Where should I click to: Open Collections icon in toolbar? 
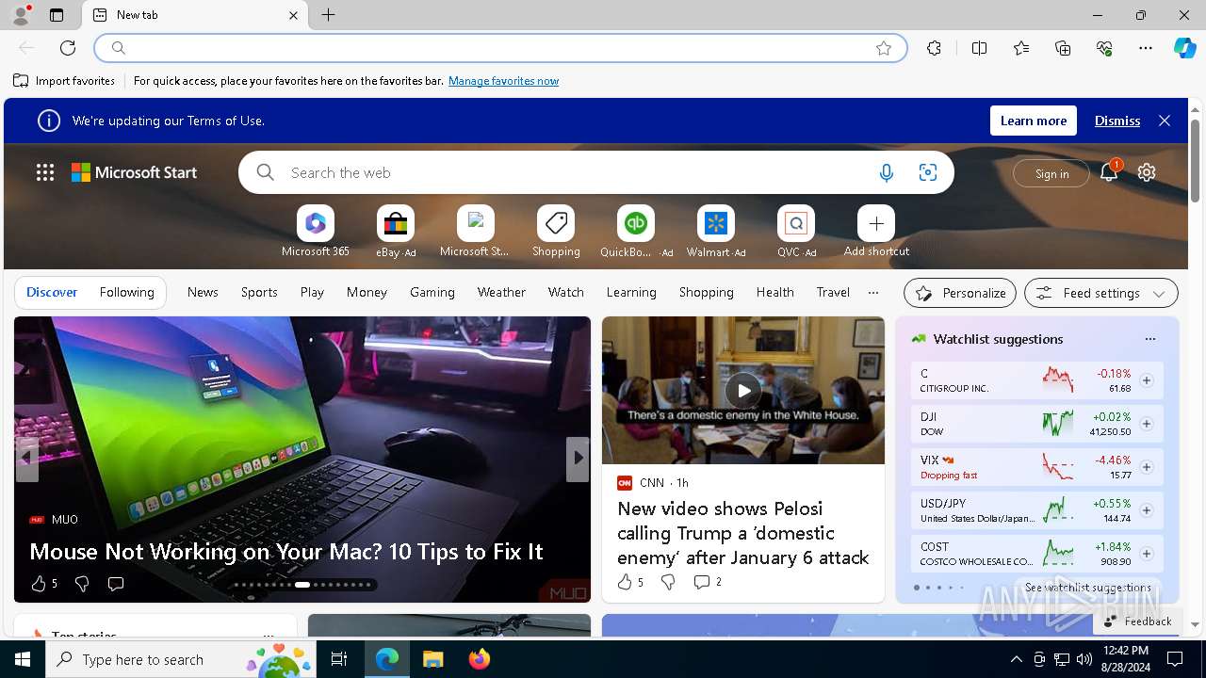pyautogui.click(x=1063, y=48)
